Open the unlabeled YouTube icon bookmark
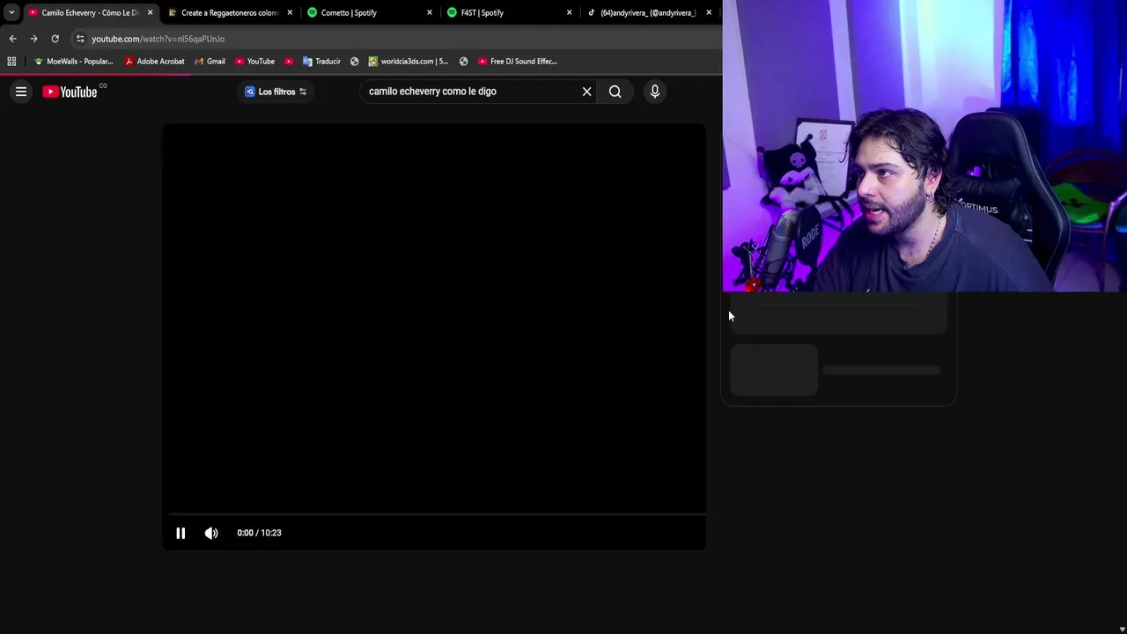Image resolution: width=1127 pixels, height=634 pixels. pos(289,62)
